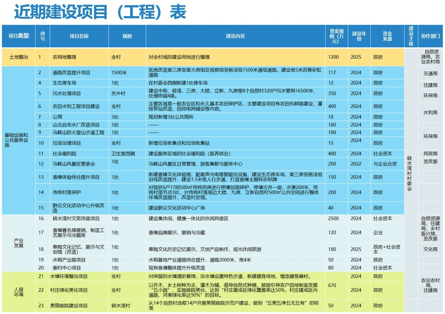
Task: Click the 美丽庭院建设项目 cell
Action: click(69, 306)
